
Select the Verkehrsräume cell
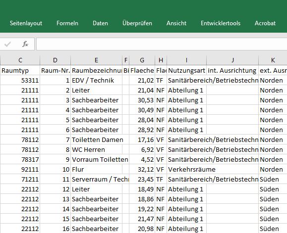point(186,169)
